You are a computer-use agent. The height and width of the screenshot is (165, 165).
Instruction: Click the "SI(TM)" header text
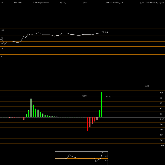[63, 3]
